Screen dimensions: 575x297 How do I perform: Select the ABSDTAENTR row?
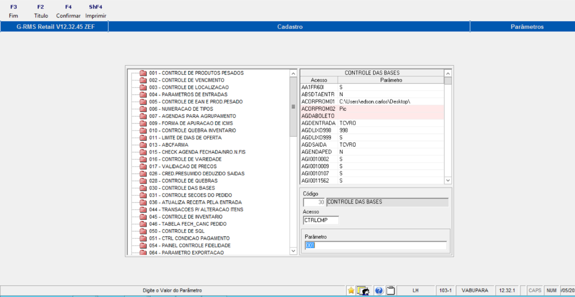point(372,95)
